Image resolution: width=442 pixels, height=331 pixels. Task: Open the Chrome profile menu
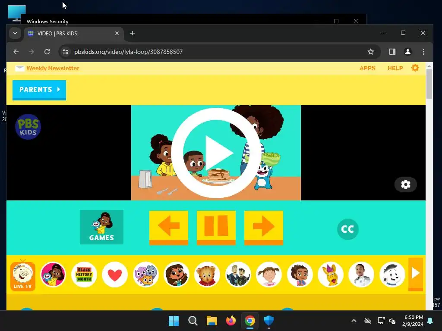pyautogui.click(x=407, y=52)
